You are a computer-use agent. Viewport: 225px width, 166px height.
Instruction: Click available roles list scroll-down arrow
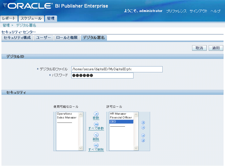81,148
